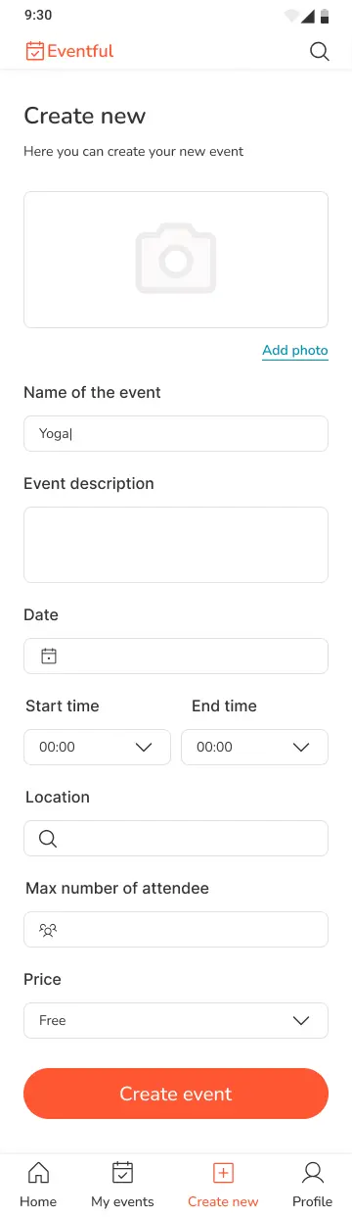Focus the Name of the event field
Screen dimensions: 352x1217
[176, 433]
